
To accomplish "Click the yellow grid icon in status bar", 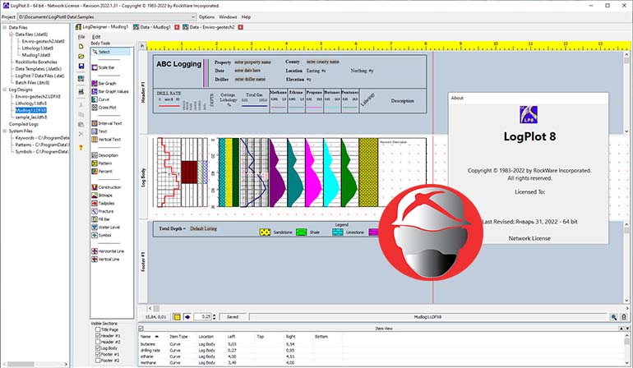I will pos(177,317).
